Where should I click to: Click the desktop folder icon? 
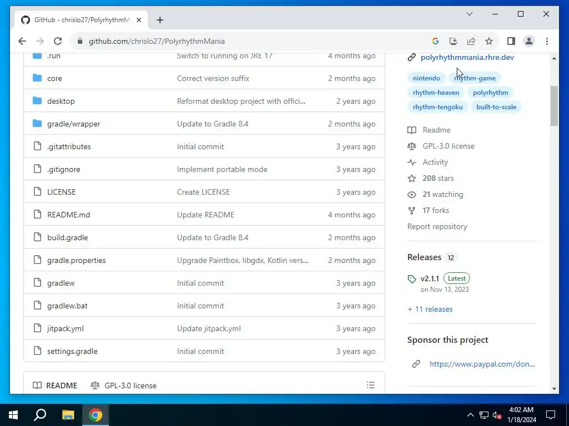click(37, 101)
